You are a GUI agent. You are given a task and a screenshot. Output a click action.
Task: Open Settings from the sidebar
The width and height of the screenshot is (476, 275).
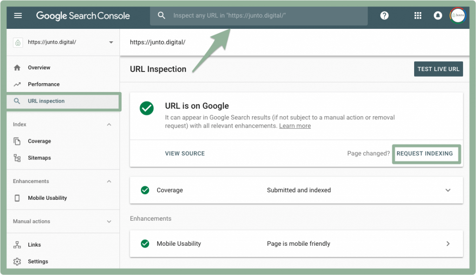(38, 262)
